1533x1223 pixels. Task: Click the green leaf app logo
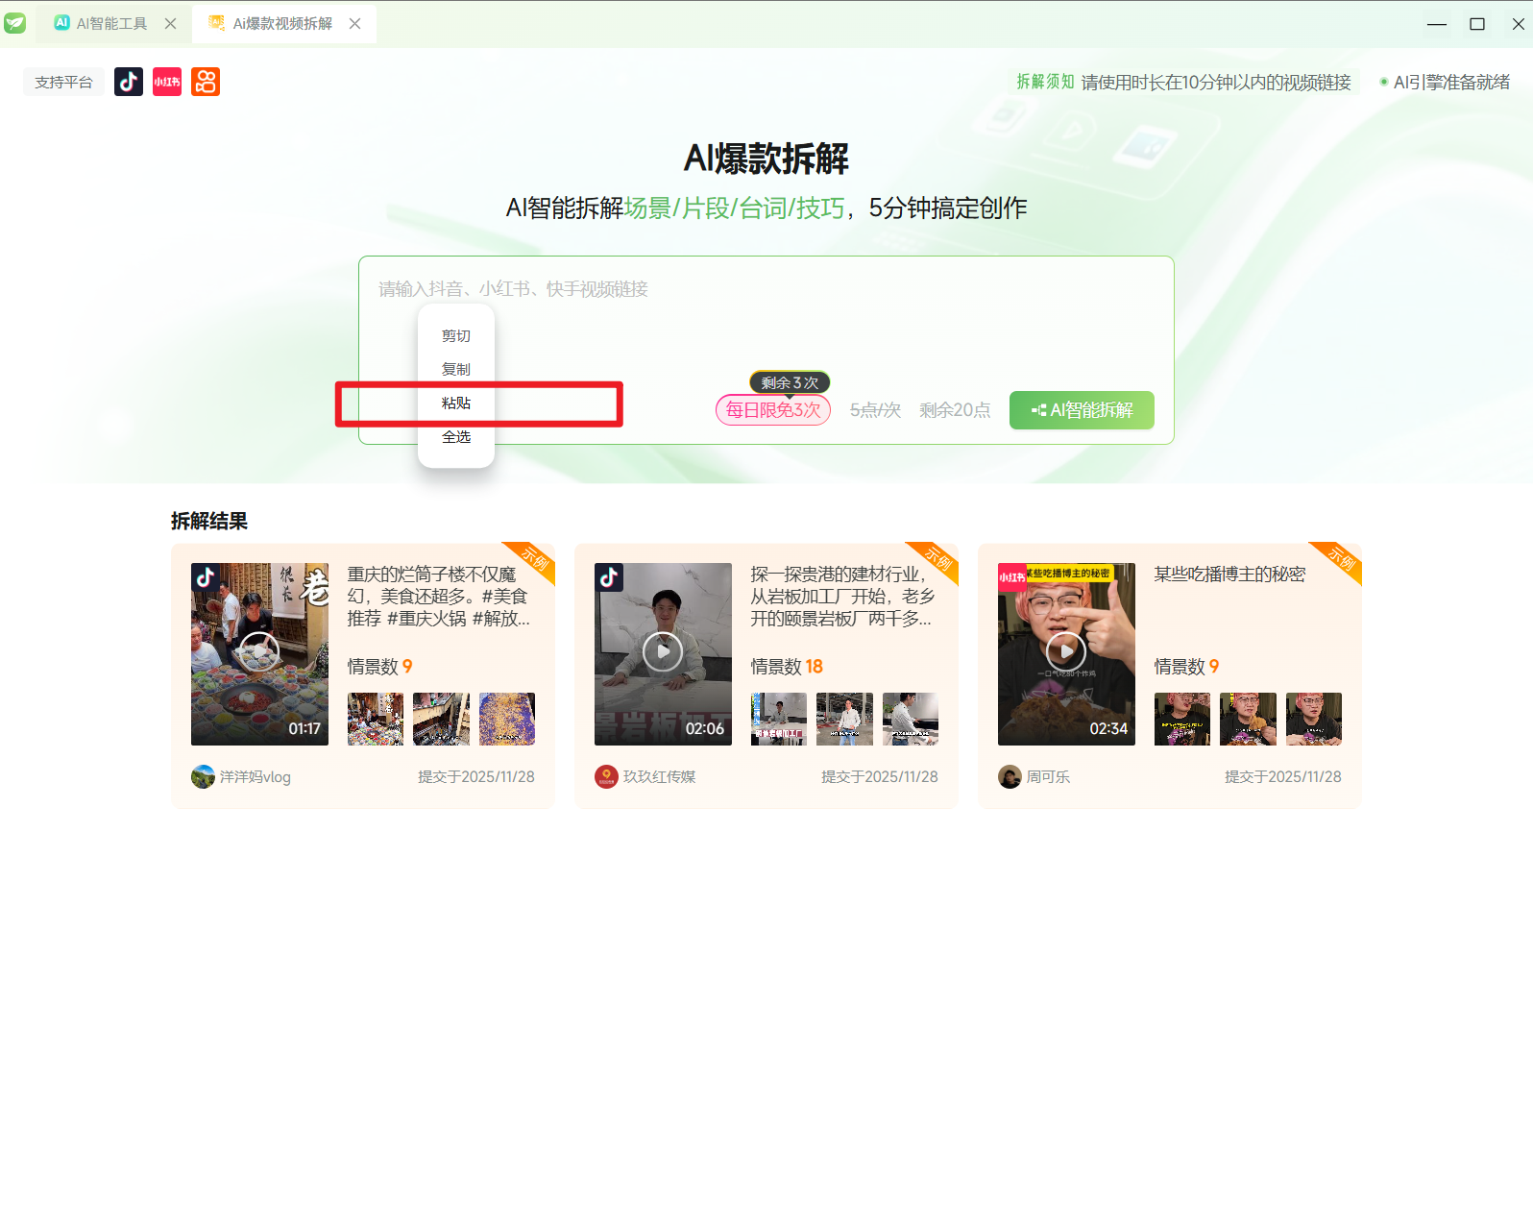tap(15, 23)
